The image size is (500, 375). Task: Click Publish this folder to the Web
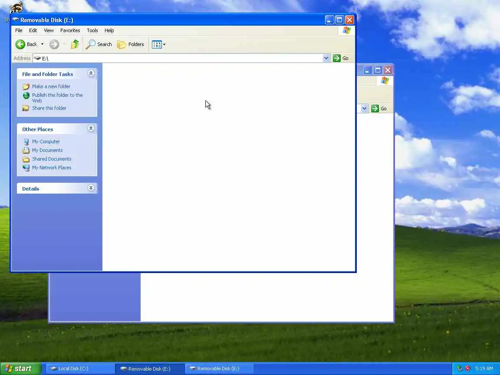(57, 98)
